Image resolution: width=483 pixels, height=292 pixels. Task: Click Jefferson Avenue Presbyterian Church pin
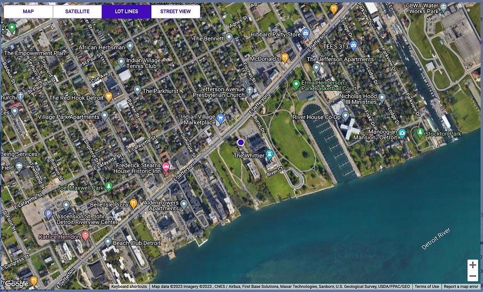tap(250, 91)
